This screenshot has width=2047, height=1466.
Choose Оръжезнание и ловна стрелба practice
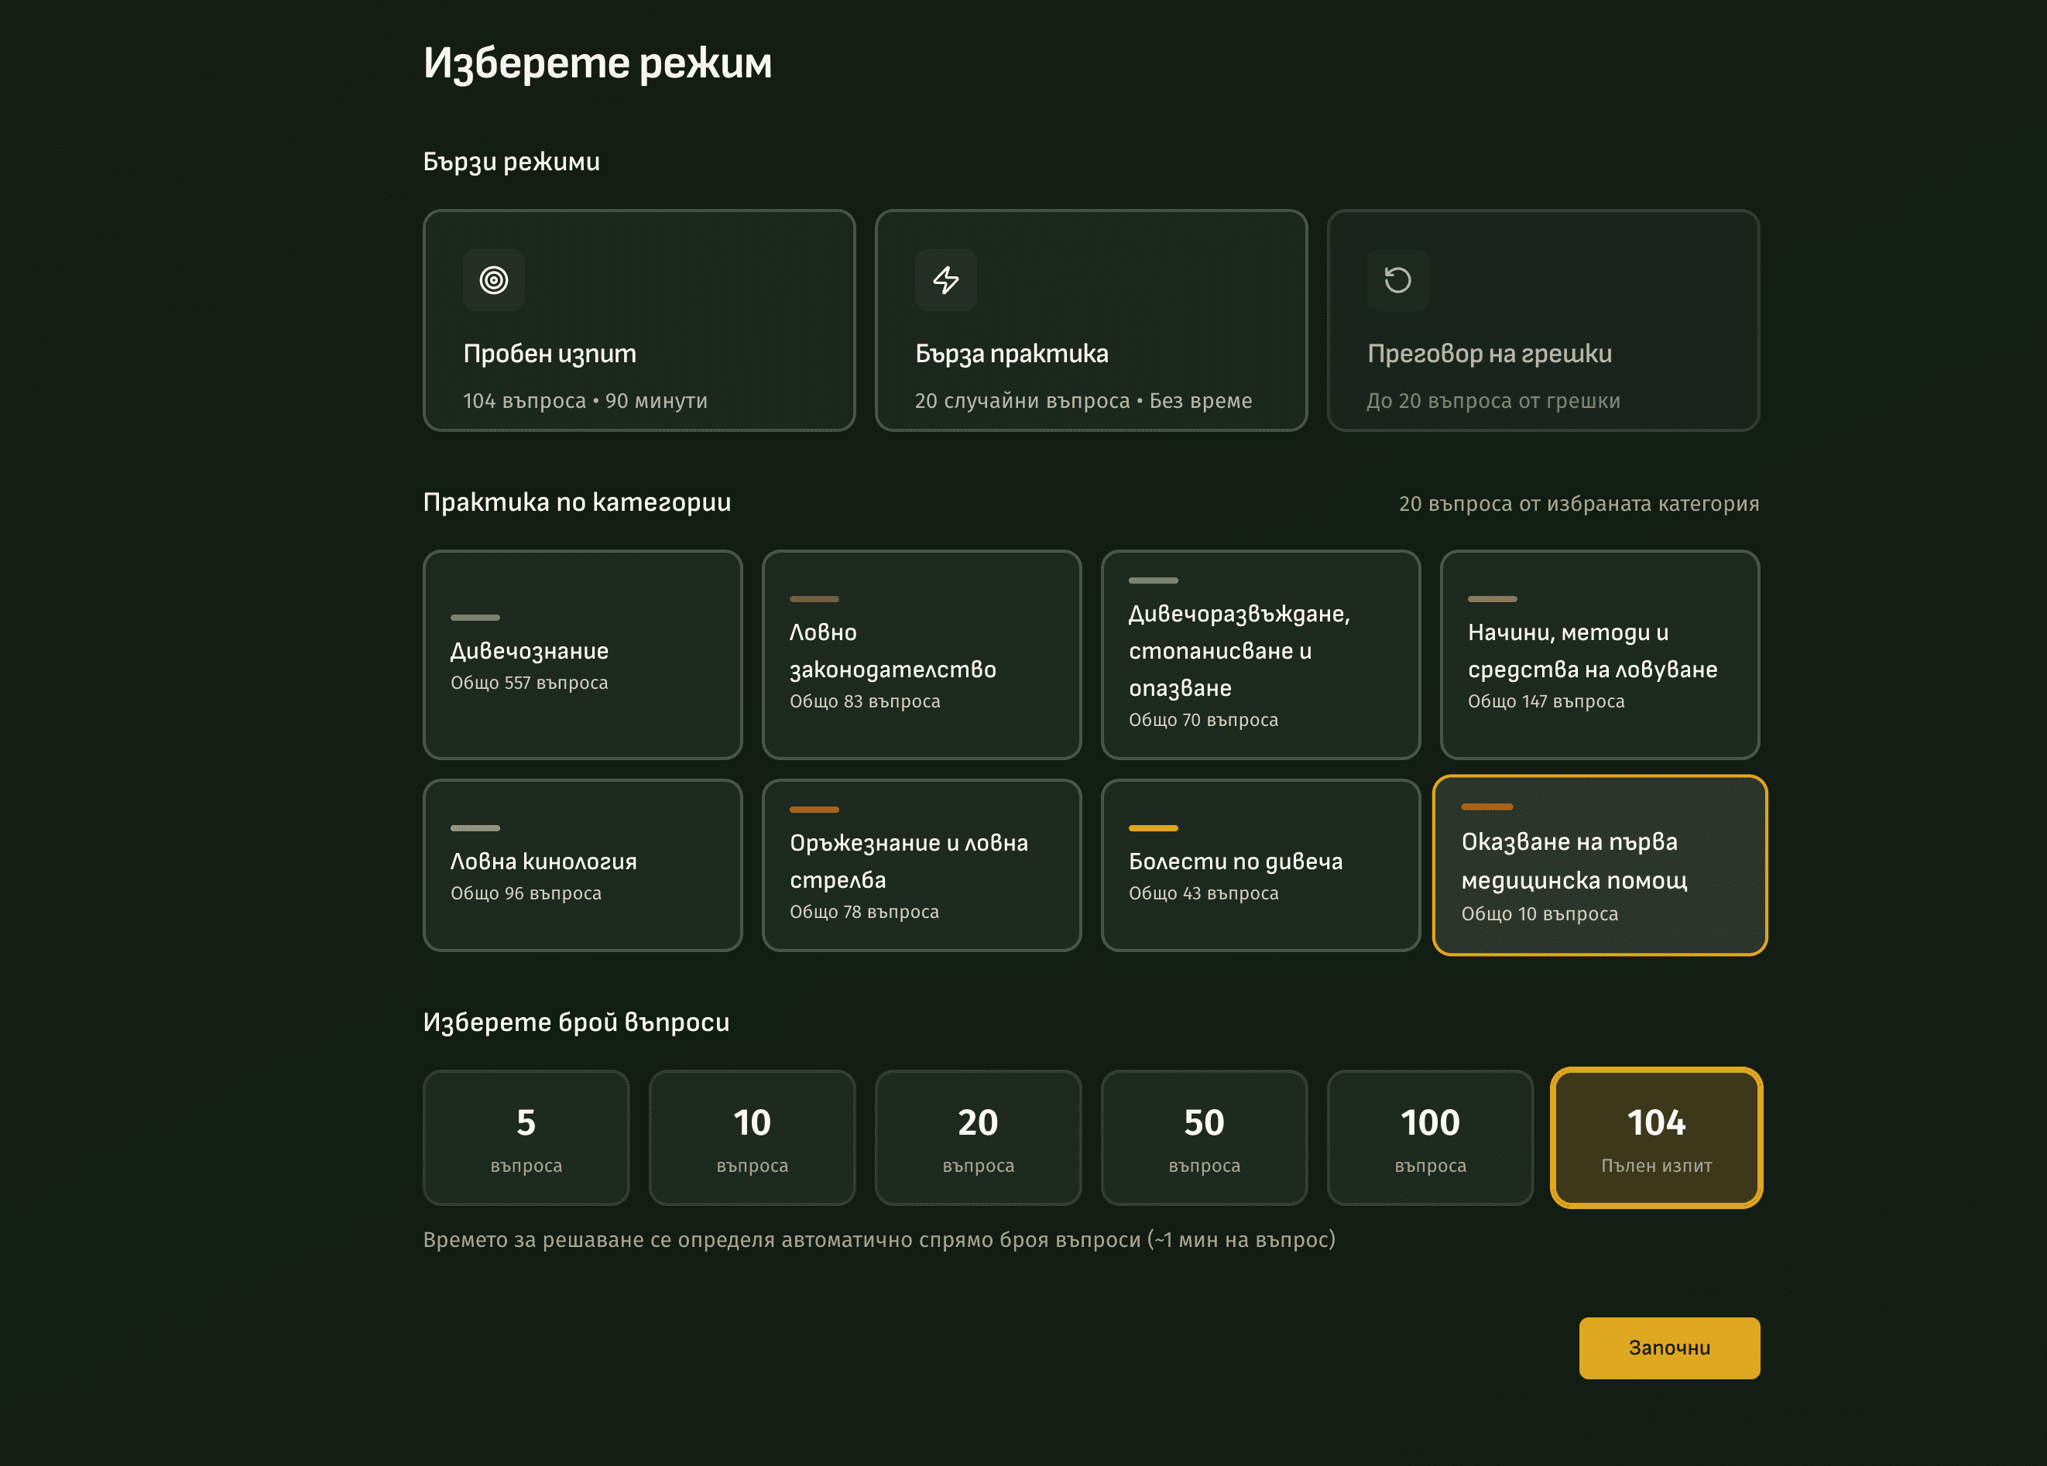(921, 865)
